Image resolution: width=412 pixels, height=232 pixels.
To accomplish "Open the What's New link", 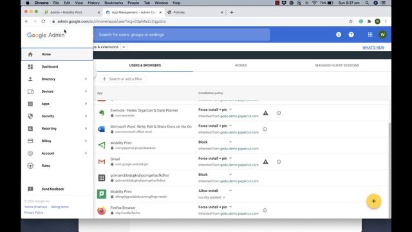I will (x=373, y=48).
